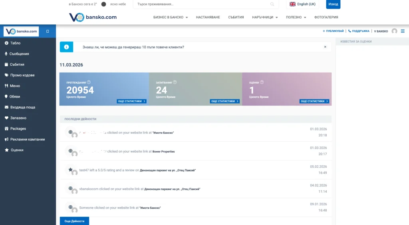Screen dimensions: 409x225
Task: Go to Рекламни кампании in the sidebar
Action: pyautogui.click(x=28, y=139)
